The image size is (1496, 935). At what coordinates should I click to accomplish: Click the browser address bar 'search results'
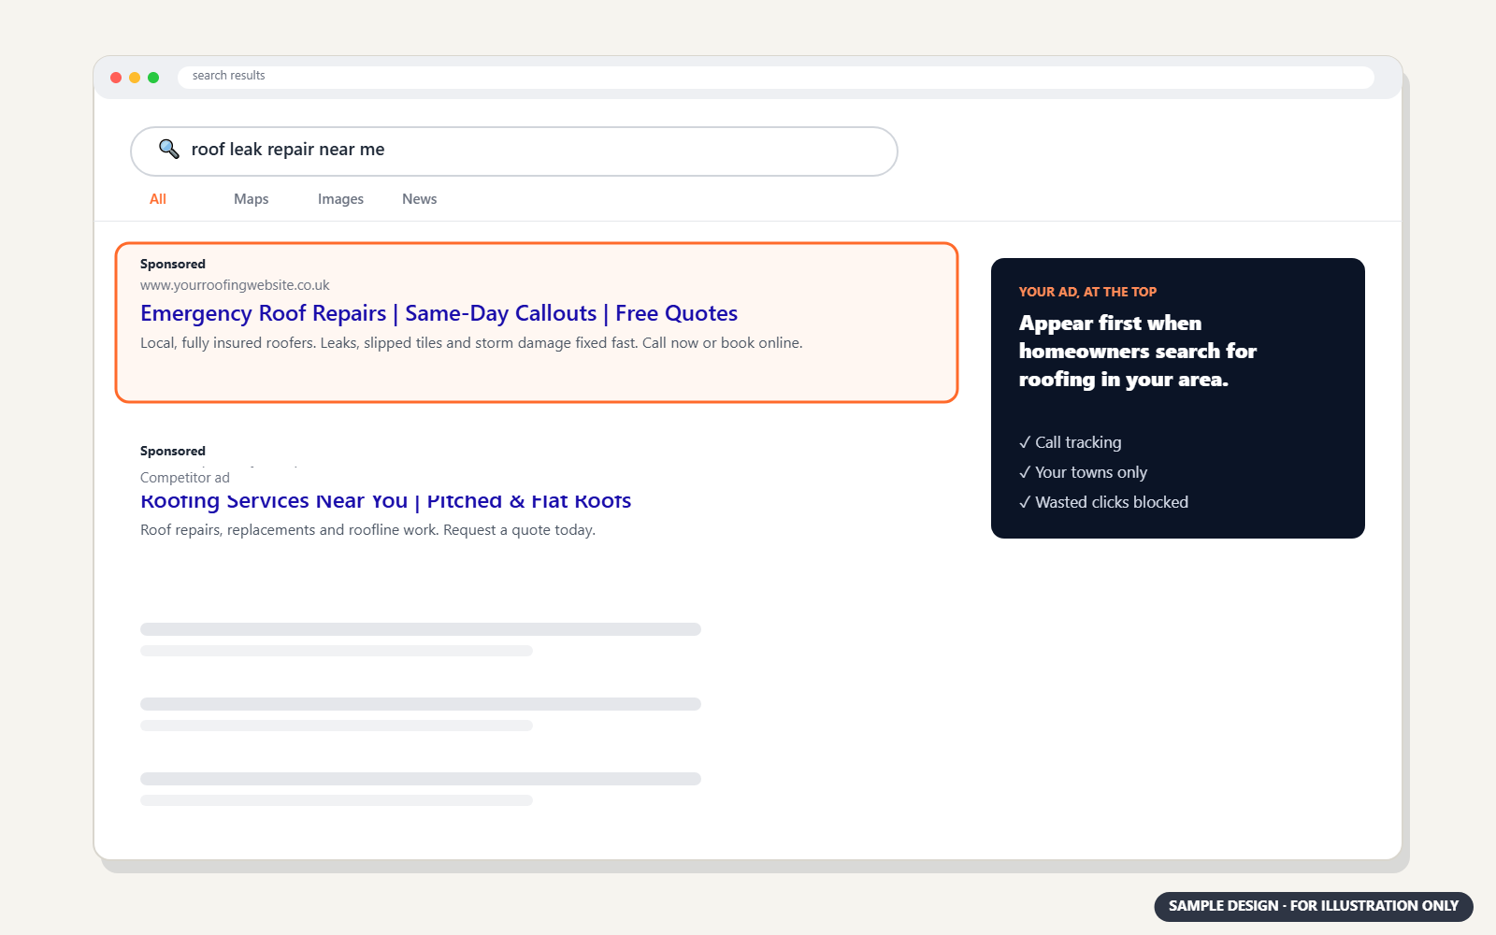[x=776, y=77]
